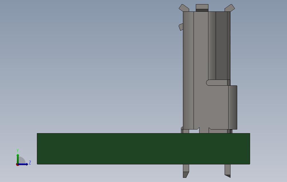The height and width of the screenshot is (182, 287).
Task: Select the protruding lower-right block of the connector
Action: pos(233,107)
